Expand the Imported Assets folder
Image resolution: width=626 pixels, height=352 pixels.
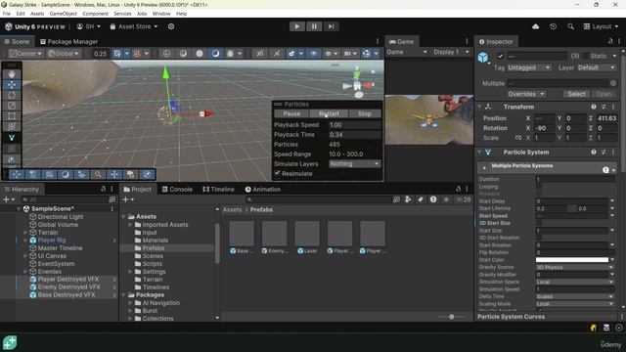[x=130, y=225]
